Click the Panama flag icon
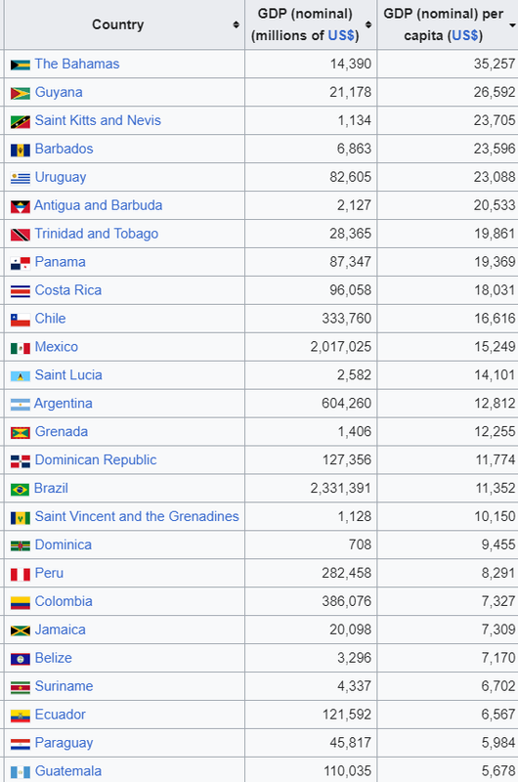 pyautogui.click(x=20, y=263)
